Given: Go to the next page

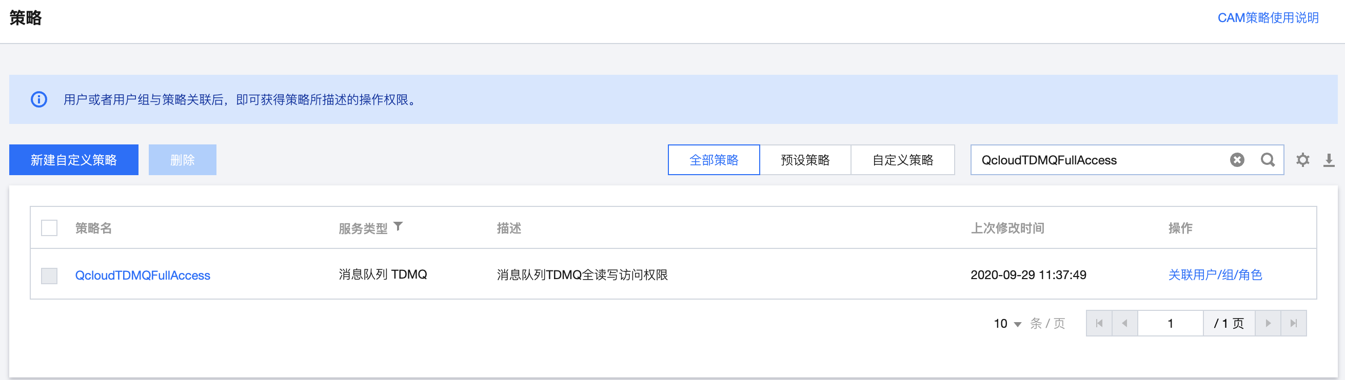Looking at the screenshot, I should 1267,323.
